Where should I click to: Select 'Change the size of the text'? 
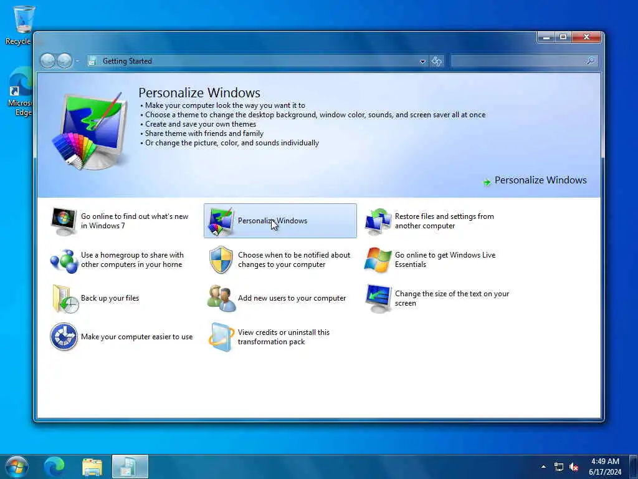click(x=452, y=299)
